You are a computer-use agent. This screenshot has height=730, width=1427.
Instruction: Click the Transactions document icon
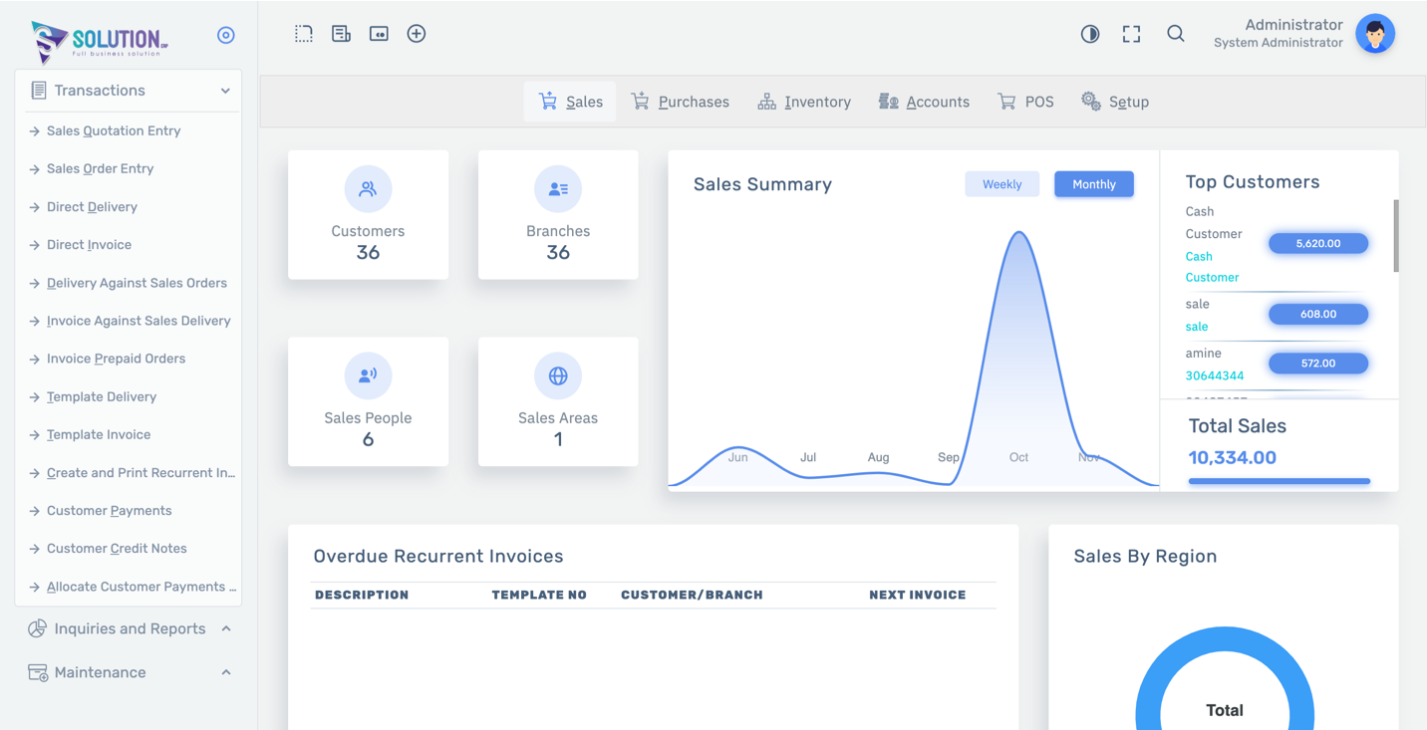point(38,91)
